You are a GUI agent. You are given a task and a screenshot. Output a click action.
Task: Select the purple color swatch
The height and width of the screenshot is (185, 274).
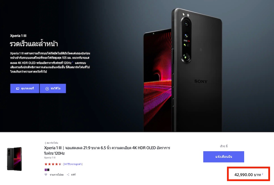point(46,170)
